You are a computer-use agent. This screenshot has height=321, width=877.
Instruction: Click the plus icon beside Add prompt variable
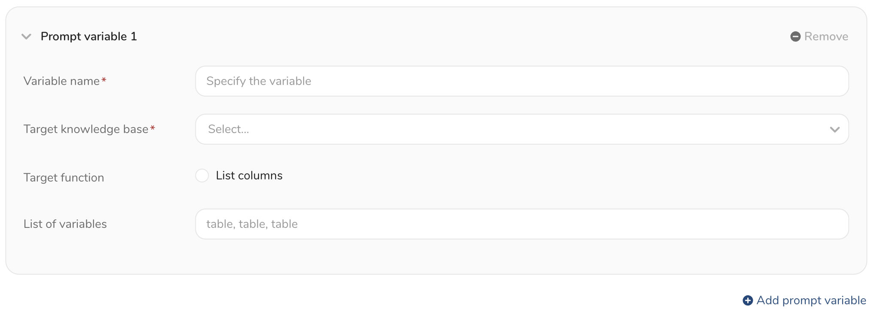[748, 300]
